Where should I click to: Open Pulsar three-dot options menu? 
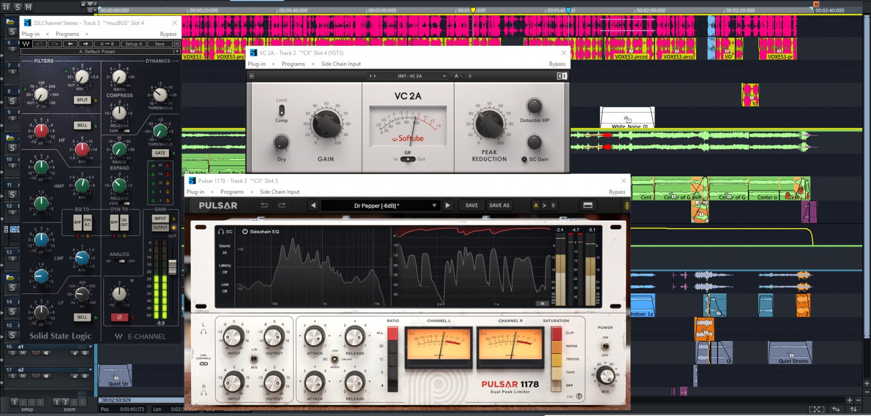pos(627,205)
